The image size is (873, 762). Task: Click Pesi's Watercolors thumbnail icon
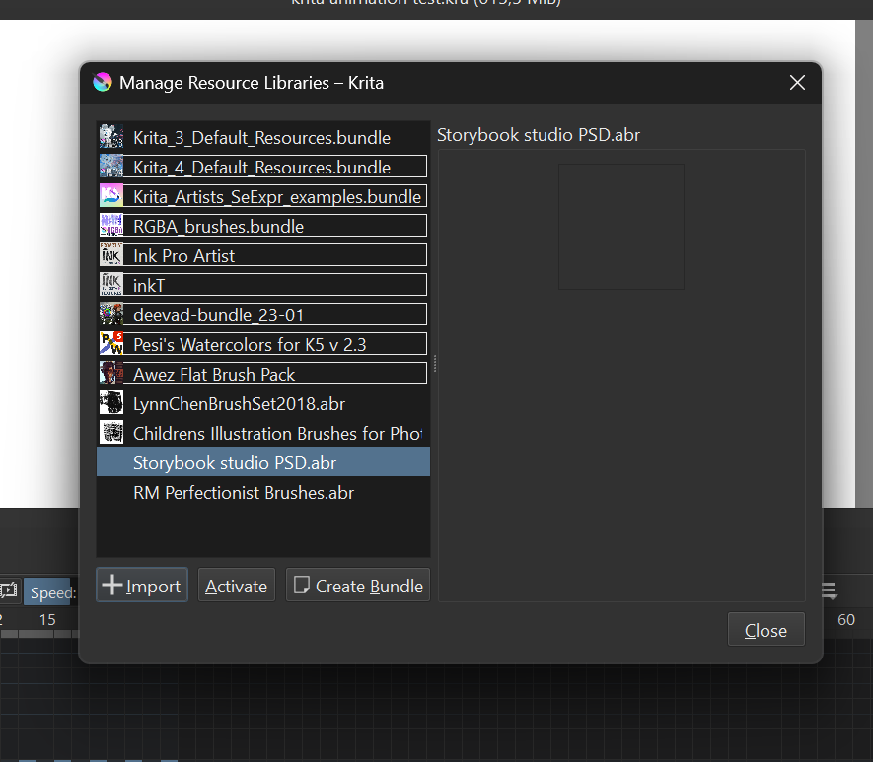(111, 343)
